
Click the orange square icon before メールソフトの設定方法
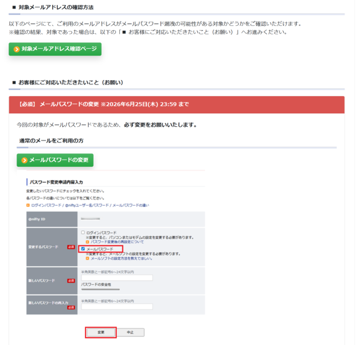click(87, 258)
